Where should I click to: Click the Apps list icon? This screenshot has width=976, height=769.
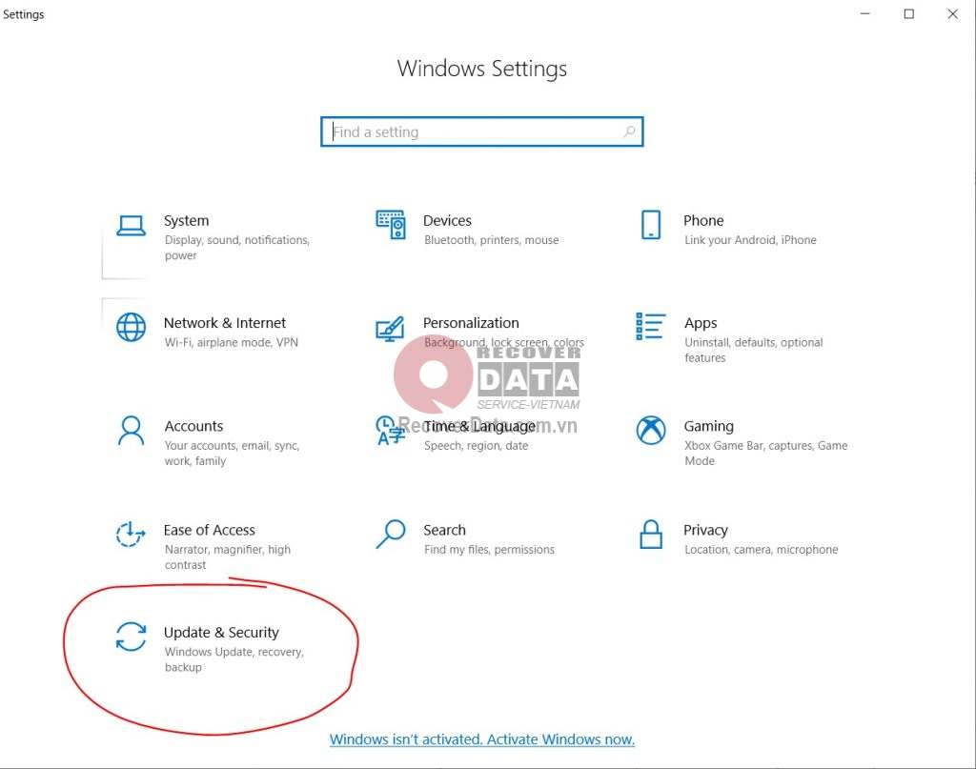click(650, 326)
